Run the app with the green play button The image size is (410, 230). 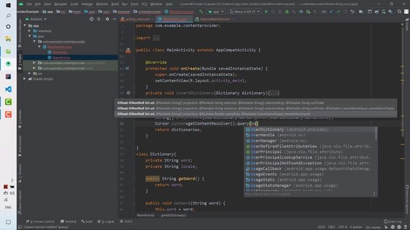coord(266,11)
